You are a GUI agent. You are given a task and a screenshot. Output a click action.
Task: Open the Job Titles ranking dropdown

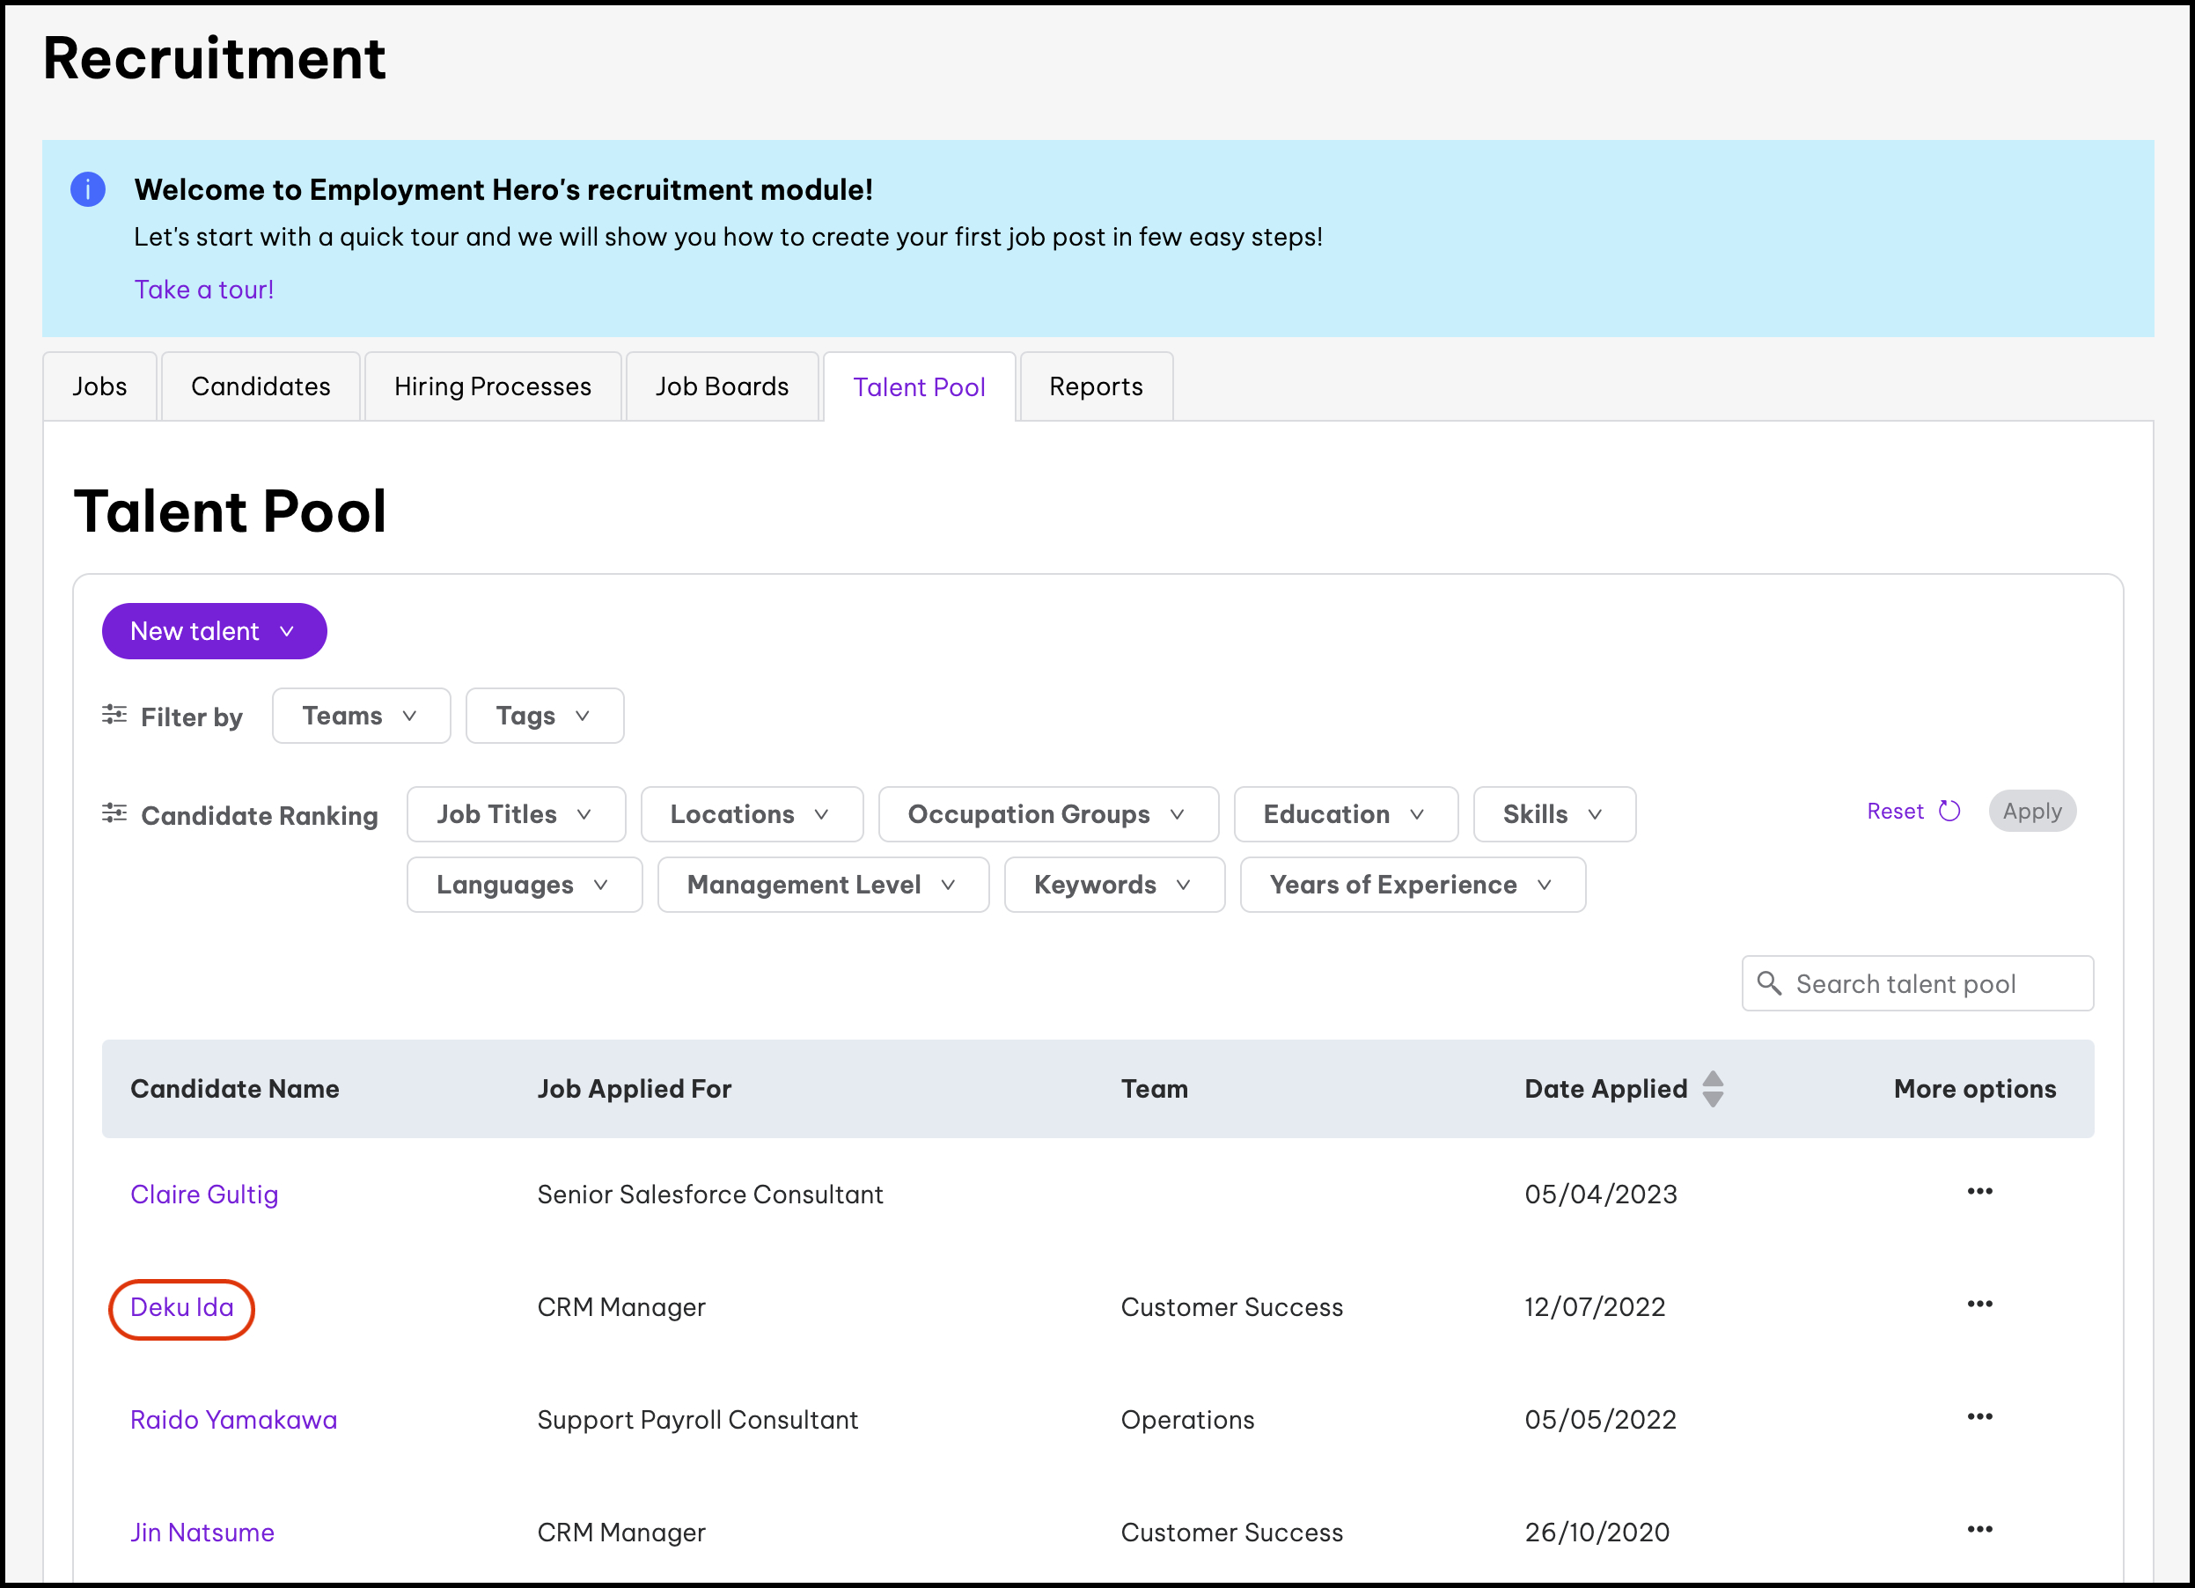point(516,815)
